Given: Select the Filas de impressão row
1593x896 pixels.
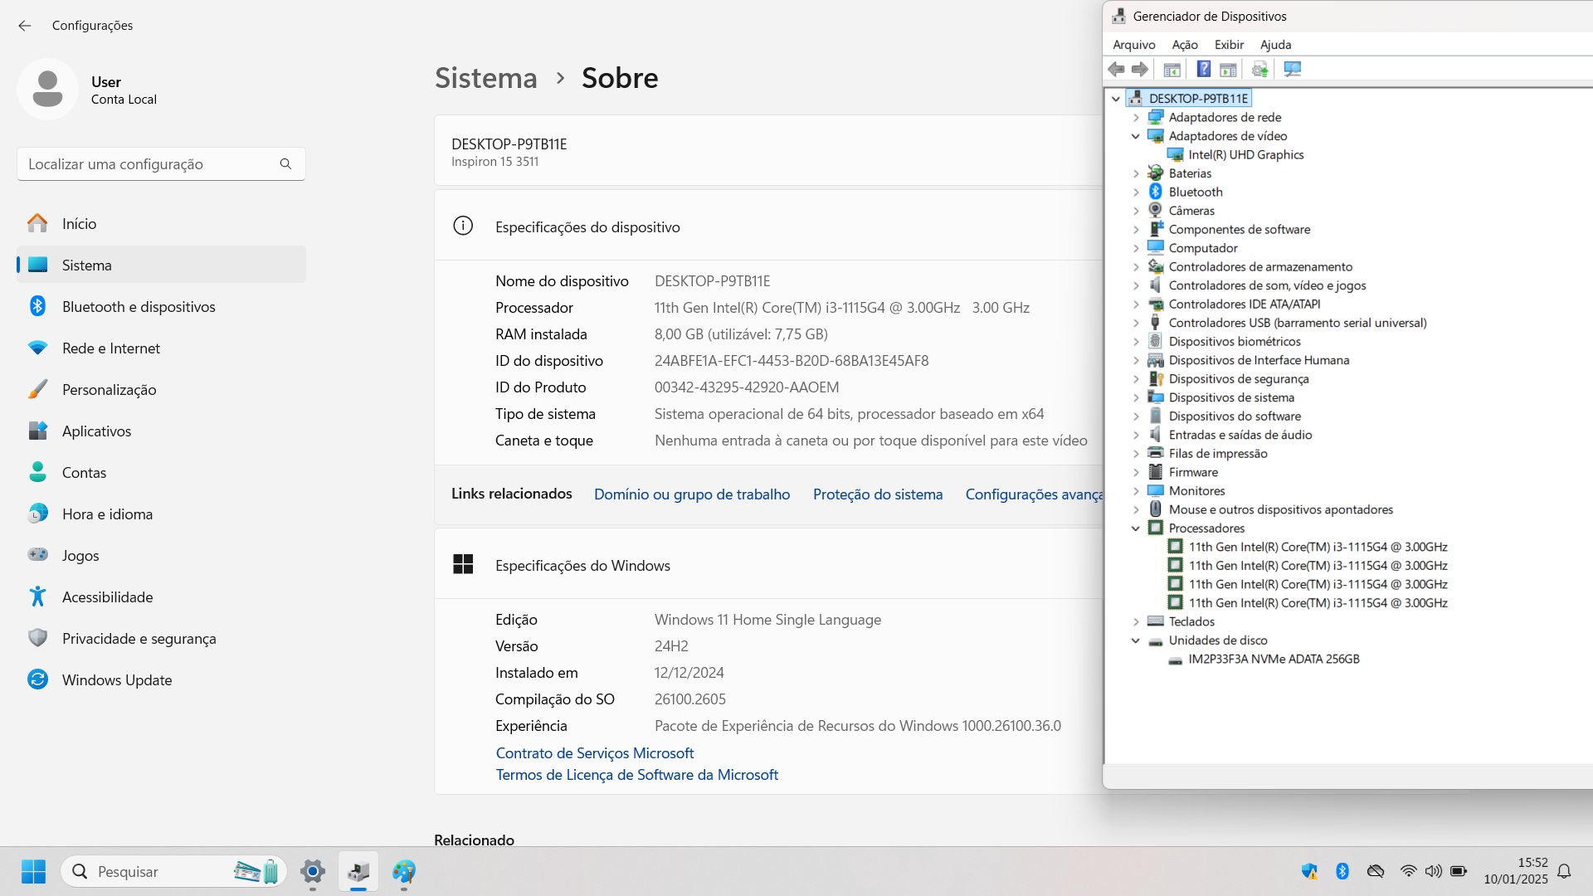Looking at the screenshot, I should click(x=1218, y=454).
